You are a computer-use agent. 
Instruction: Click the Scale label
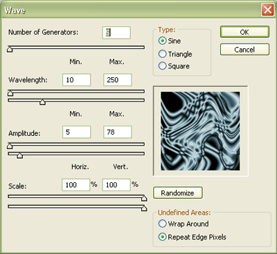tap(17, 186)
